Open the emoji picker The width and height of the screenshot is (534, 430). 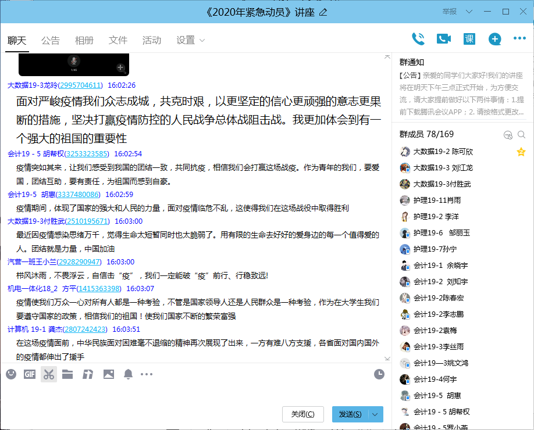[11, 374]
